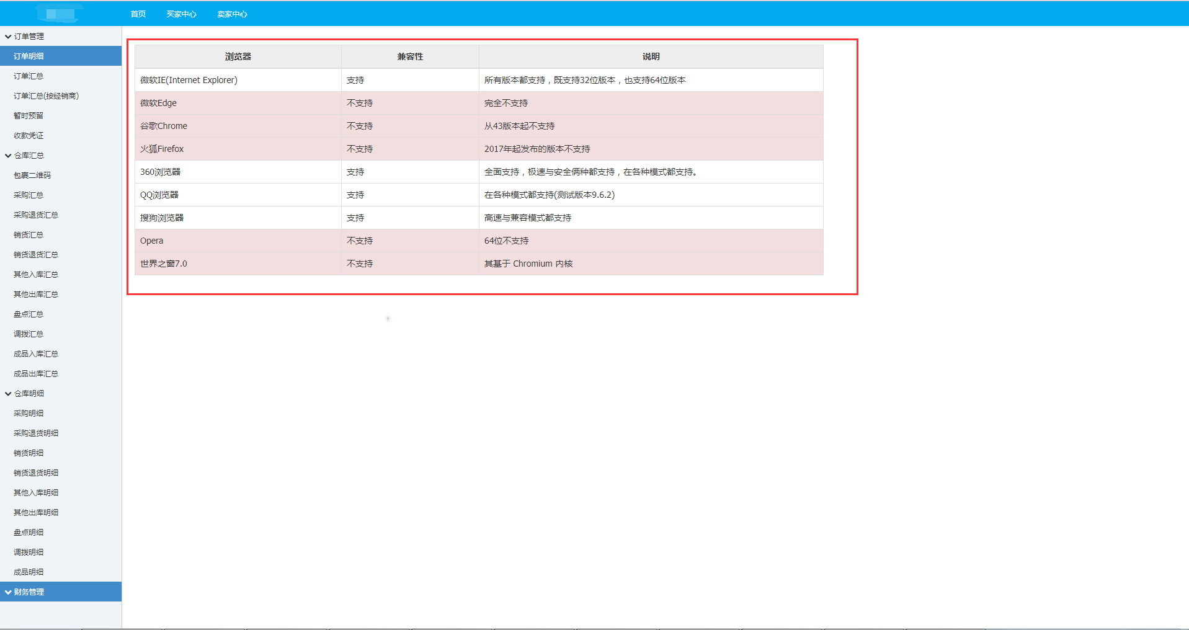The width and height of the screenshot is (1189, 630).
Task: Open 暂时预留 sidebar item
Action: click(x=61, y=115)
